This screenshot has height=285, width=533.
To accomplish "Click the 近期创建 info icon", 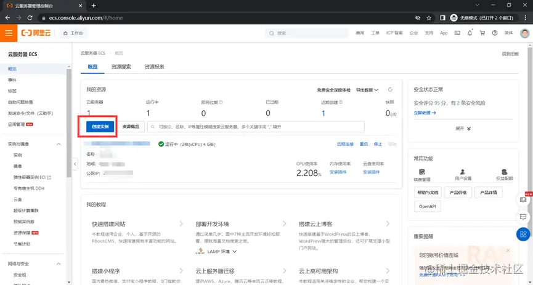I will 341,102.
